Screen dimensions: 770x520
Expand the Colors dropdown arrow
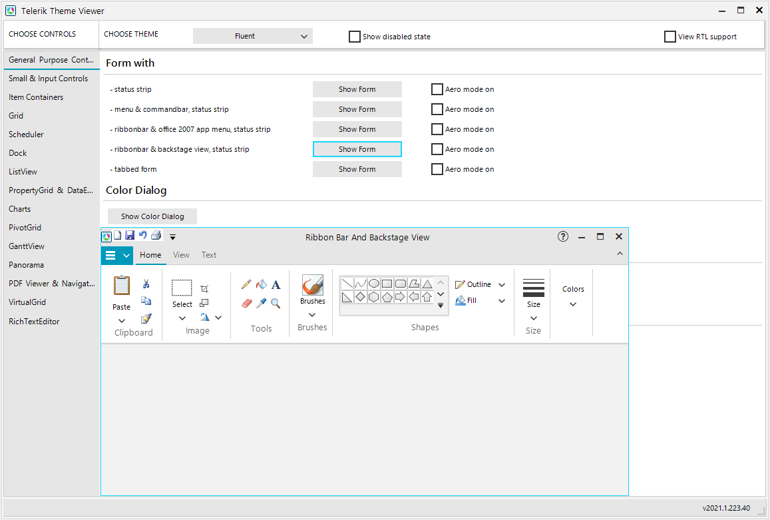(573, 304)
